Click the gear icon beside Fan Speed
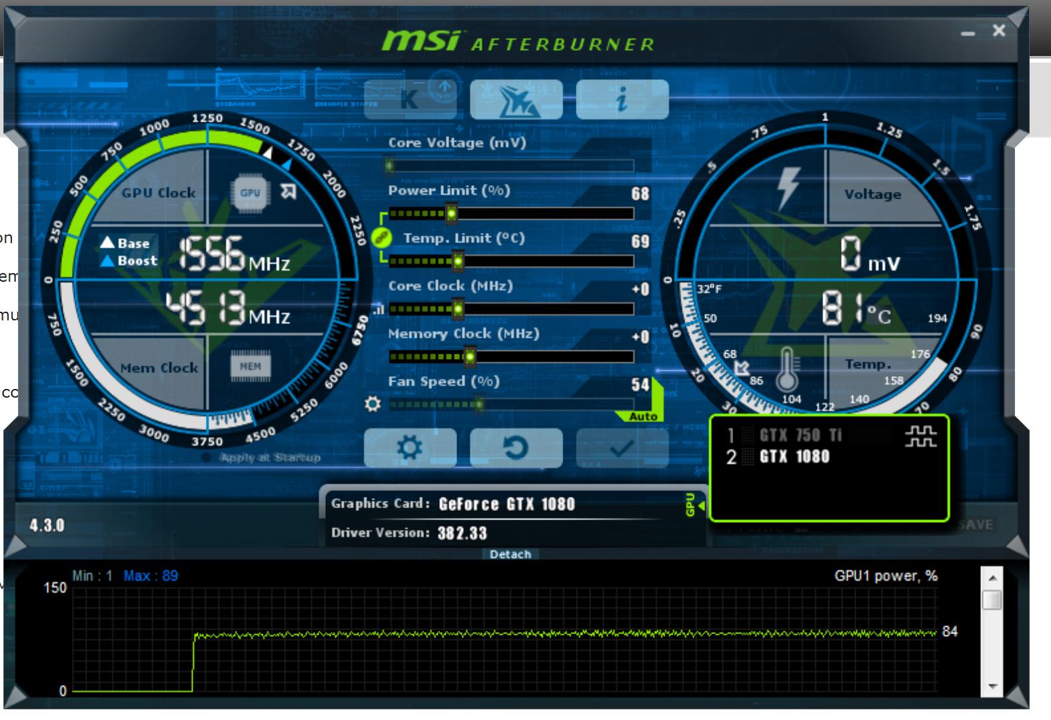The width and height of the screenshot is (1051, 720). click(373, 404)
